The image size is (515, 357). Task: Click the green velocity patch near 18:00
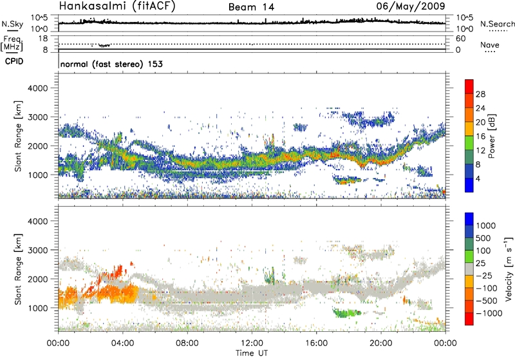tap(346, 313)
